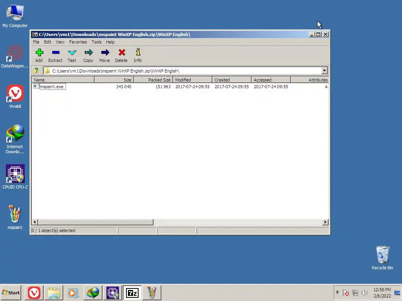
Task: Open the View menu
Action: coord(60,42)
